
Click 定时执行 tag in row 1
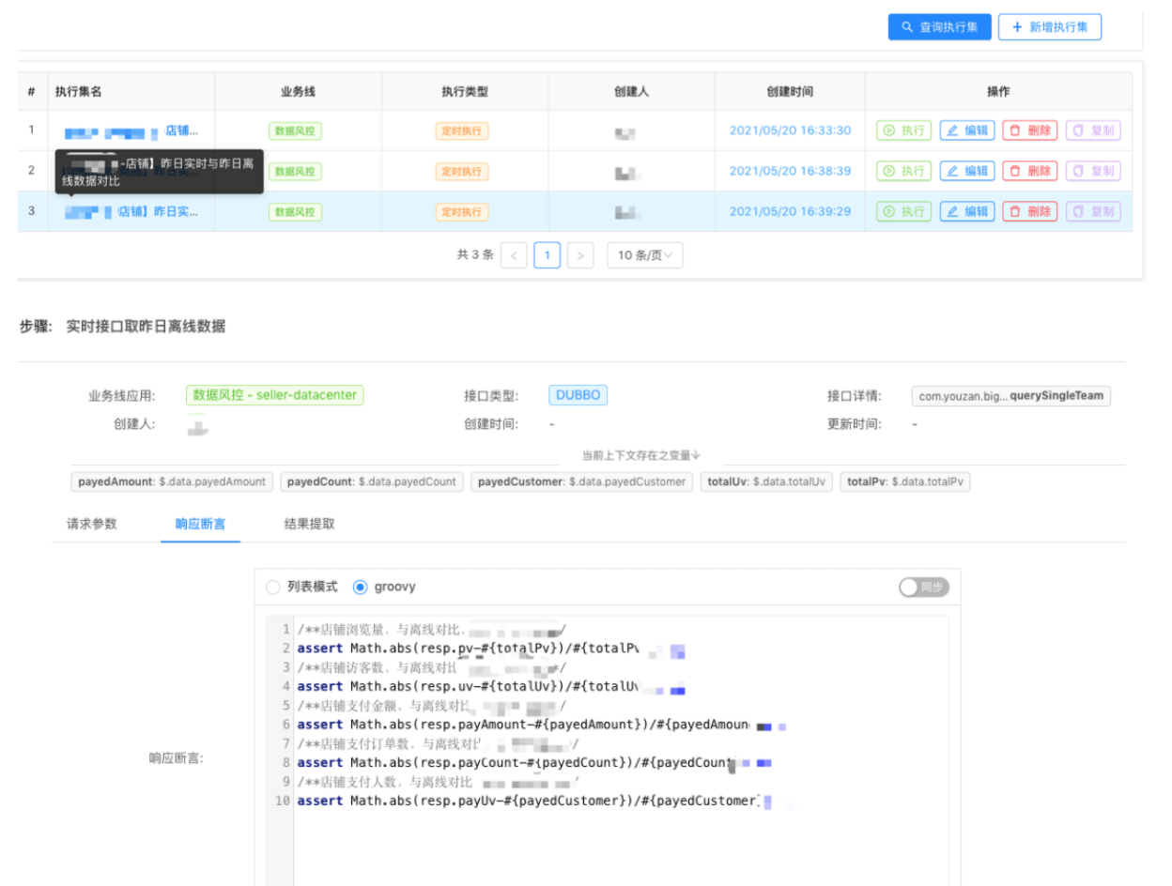(462, 130)
